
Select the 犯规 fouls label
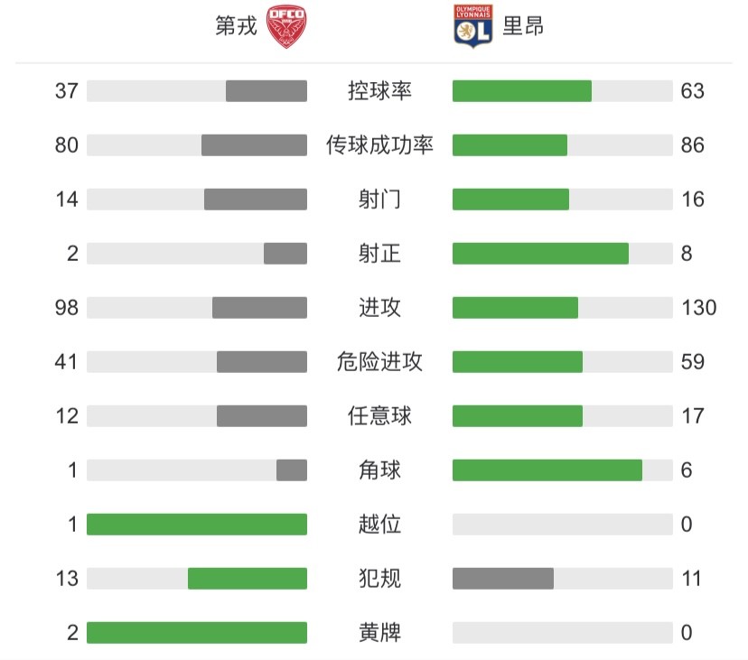click(x=379, y=579)
